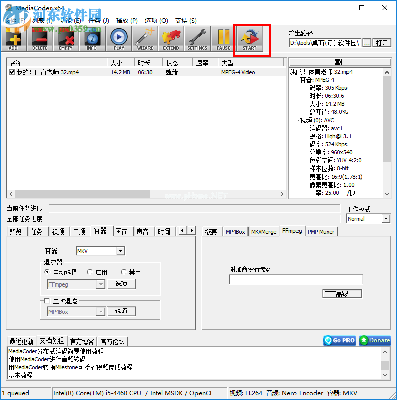Viewport: 397px width, 400px height.
Task: Click the PLAY toolbar icon
Action: (x=119, y=39)
